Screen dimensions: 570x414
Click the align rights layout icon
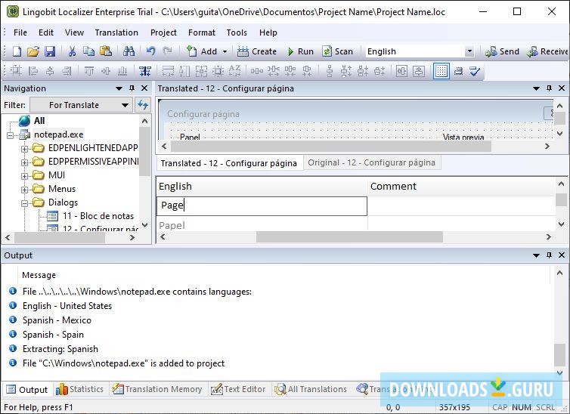(67, 71)
